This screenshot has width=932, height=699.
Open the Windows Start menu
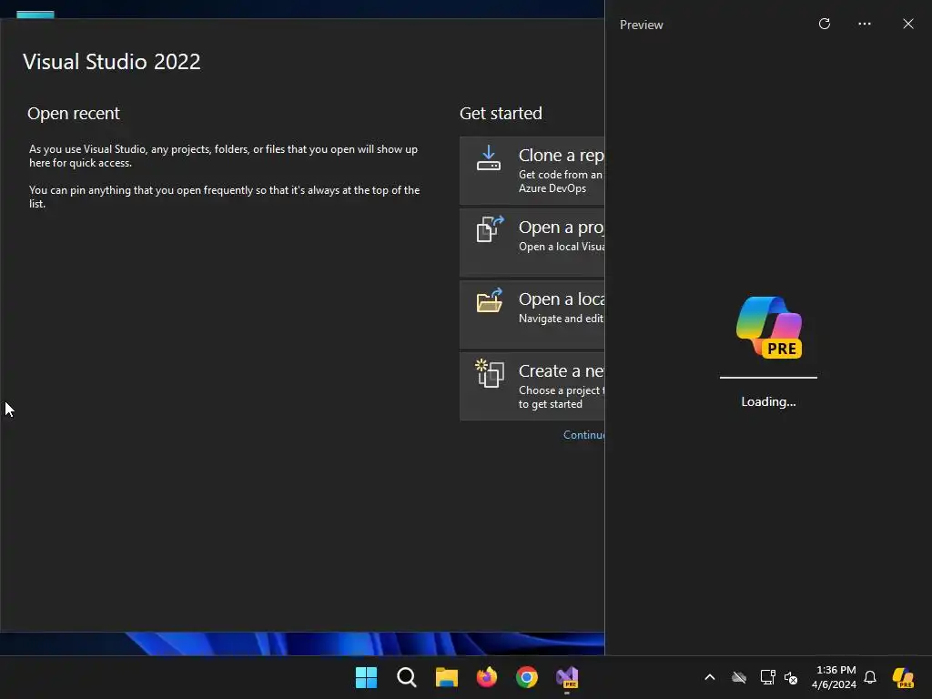(366, 677)
